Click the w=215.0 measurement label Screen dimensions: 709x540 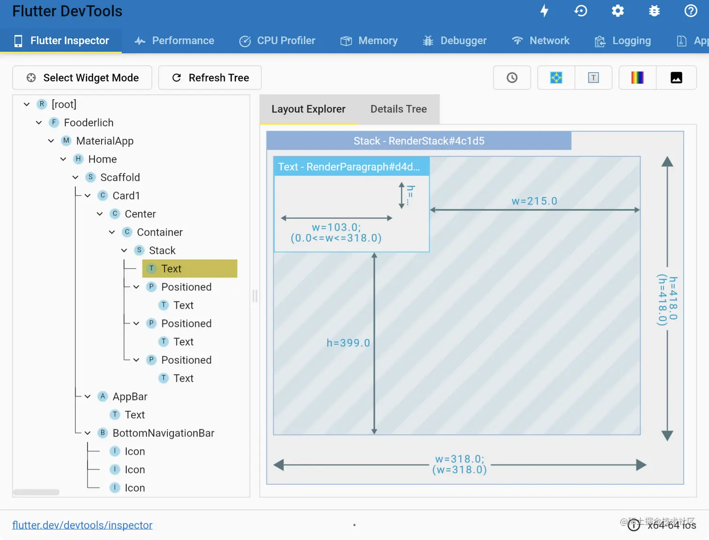[x=534, y=202]
